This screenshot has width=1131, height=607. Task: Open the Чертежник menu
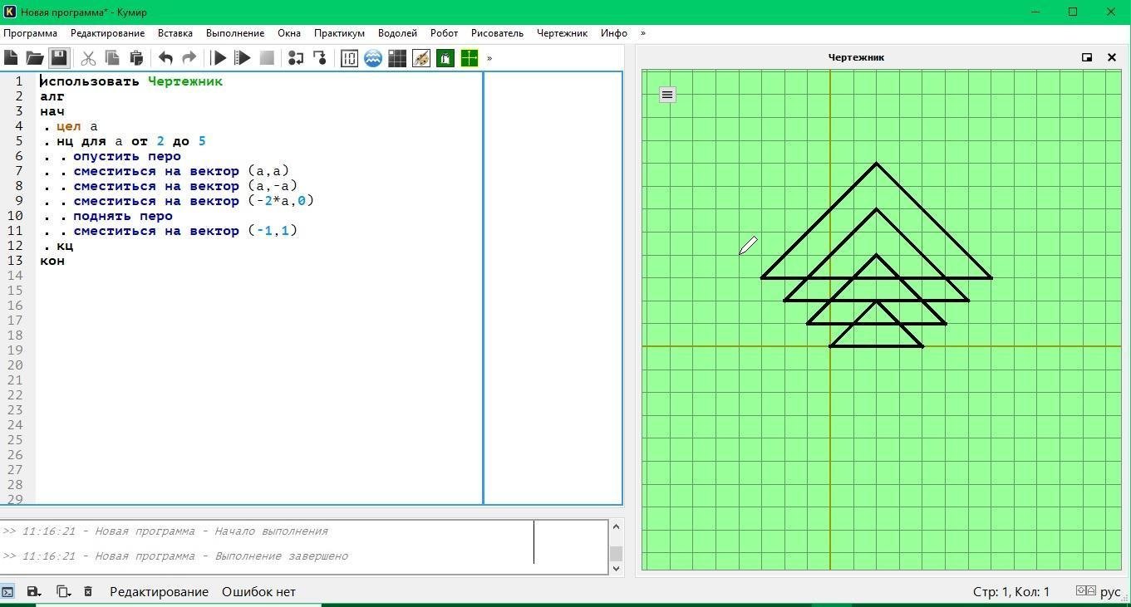pyautogui.click(x=562, y=33)
